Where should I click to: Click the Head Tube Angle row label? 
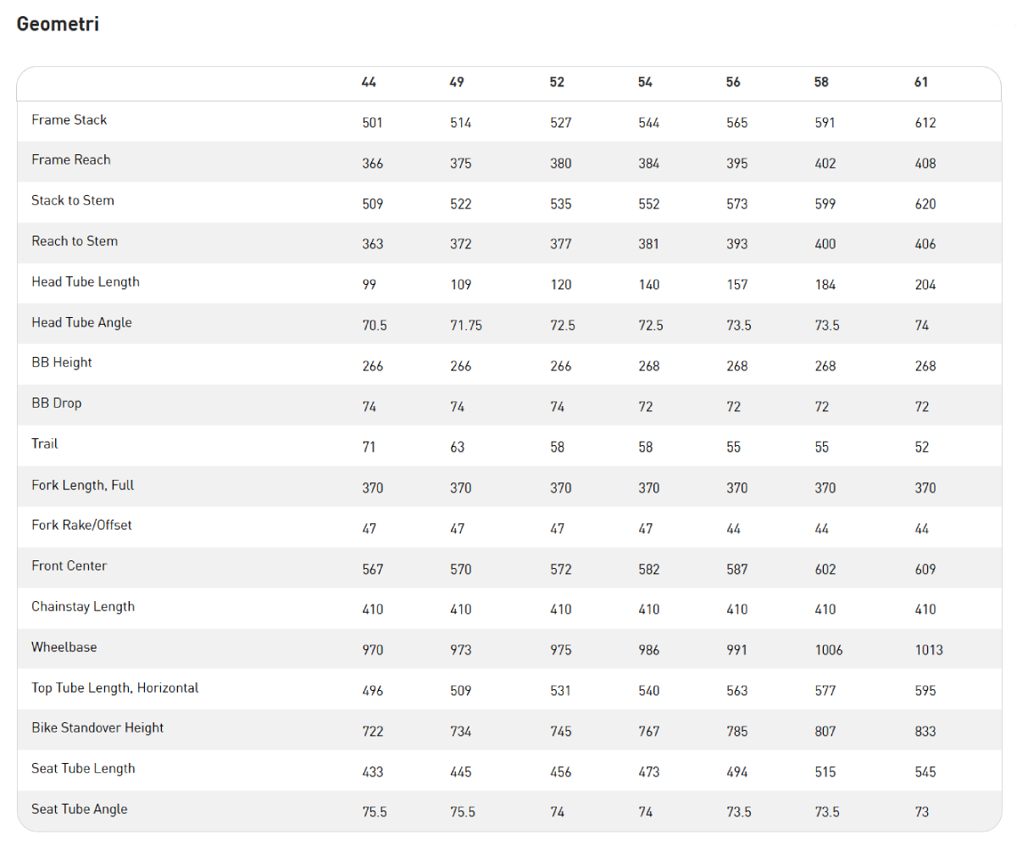pyautogui.click(x=82, y=322)
